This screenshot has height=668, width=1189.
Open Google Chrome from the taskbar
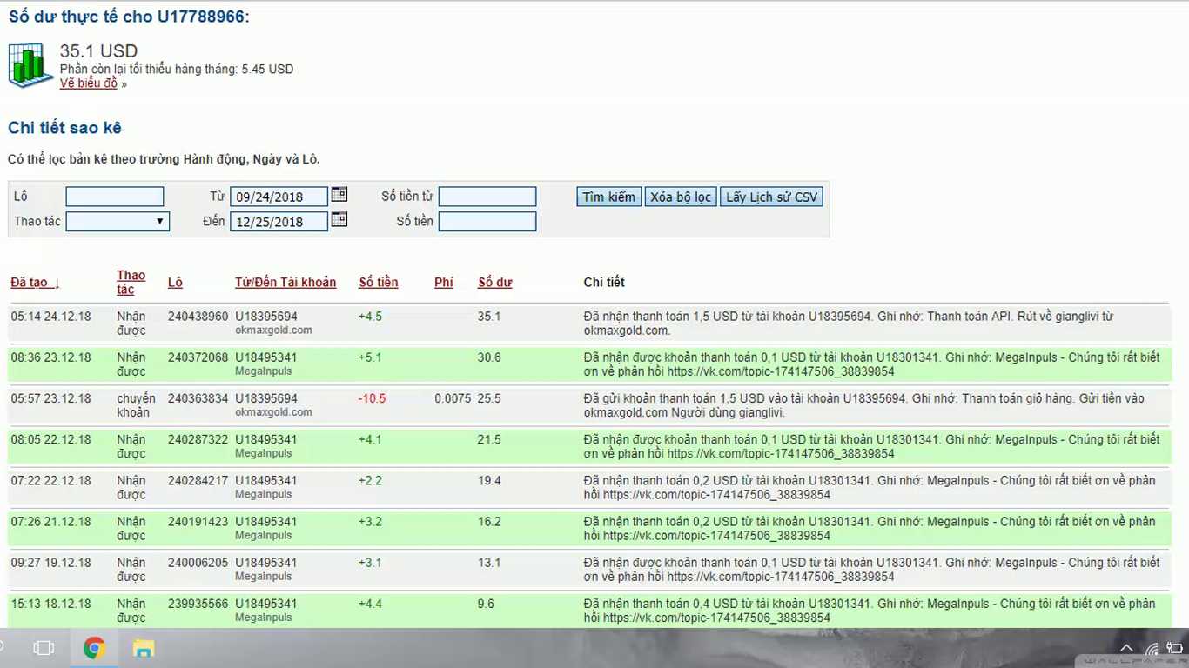(94, 648)
